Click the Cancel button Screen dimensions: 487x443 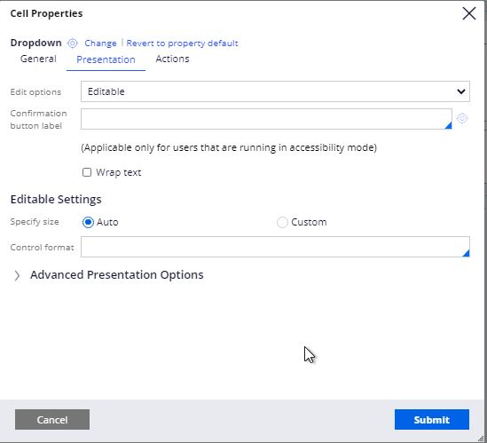pos(52,420)
